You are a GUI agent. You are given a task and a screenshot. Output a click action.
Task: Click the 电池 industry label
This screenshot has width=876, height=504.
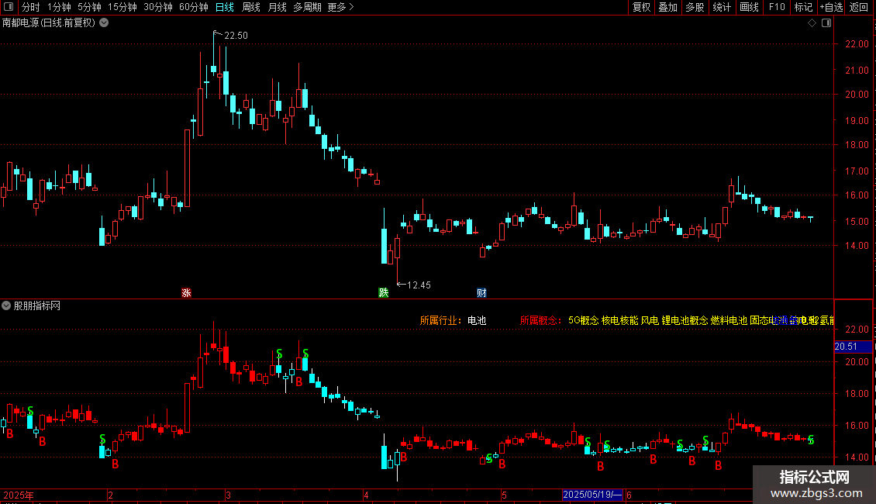(x=477, y=320)
